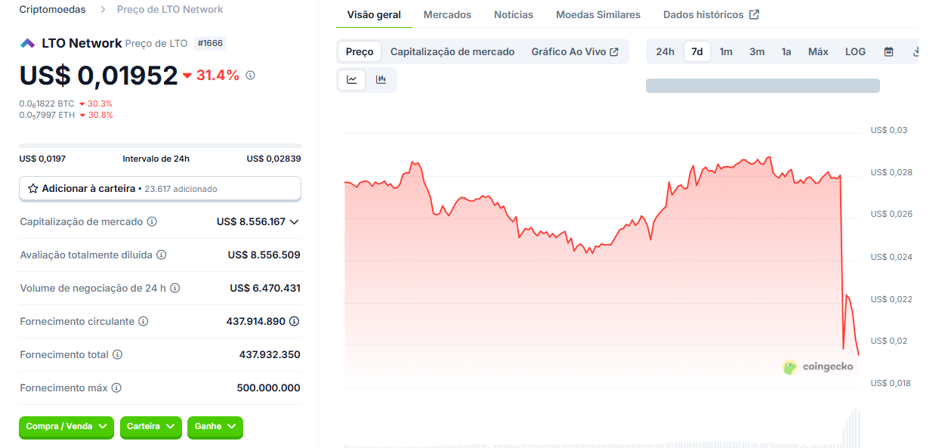
Task: Open the Mercados tab
Action: pos(447,14)
